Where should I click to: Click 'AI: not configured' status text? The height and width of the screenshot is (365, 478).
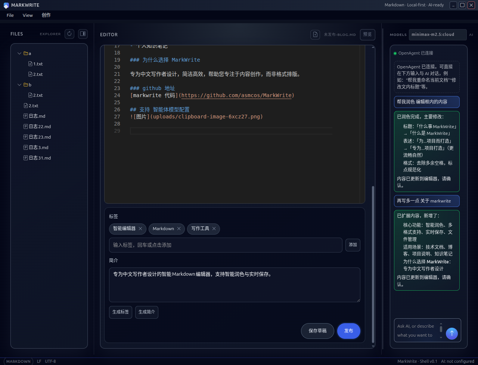[x=457, y=361]
